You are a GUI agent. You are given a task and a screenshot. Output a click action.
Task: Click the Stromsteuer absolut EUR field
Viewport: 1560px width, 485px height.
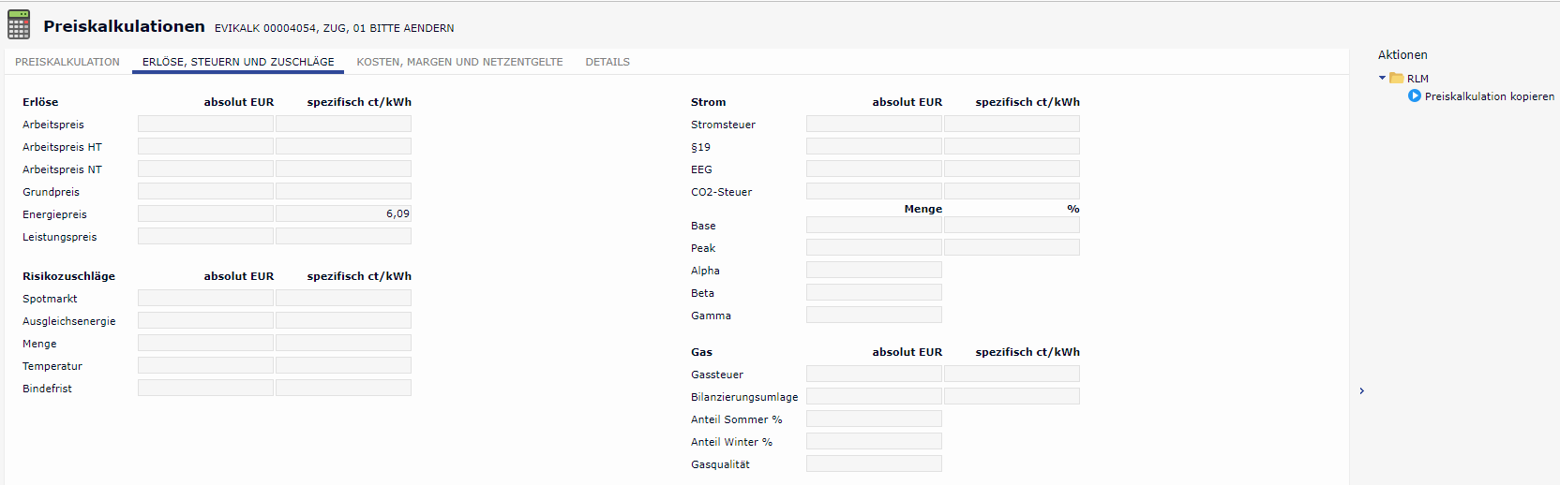click(x=874, y=125)
